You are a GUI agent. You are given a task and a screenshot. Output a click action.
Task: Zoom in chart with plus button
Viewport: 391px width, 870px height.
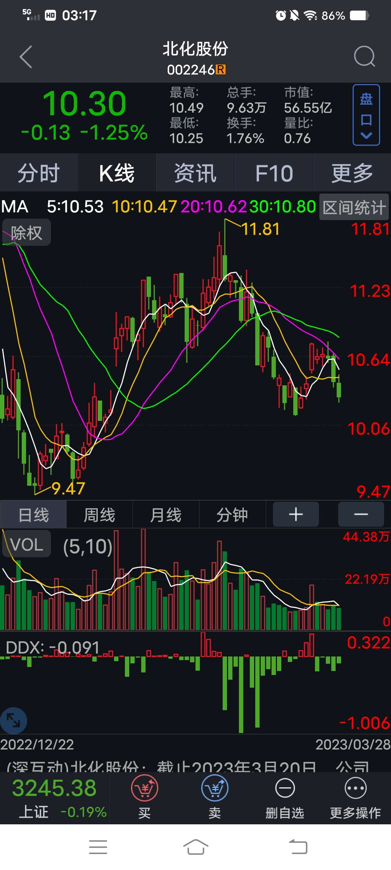pos(296,514)
